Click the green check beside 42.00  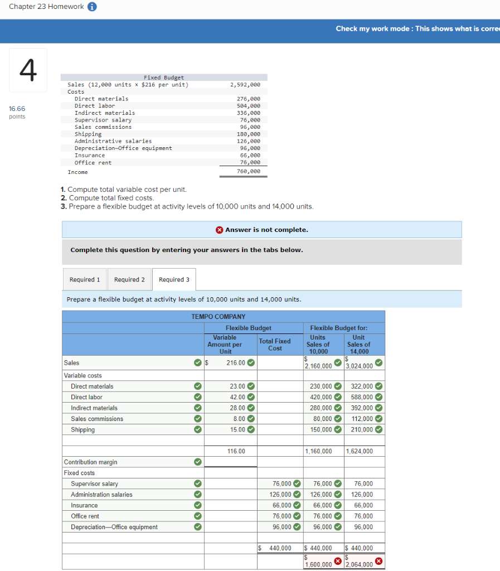(x=251, y=397)
